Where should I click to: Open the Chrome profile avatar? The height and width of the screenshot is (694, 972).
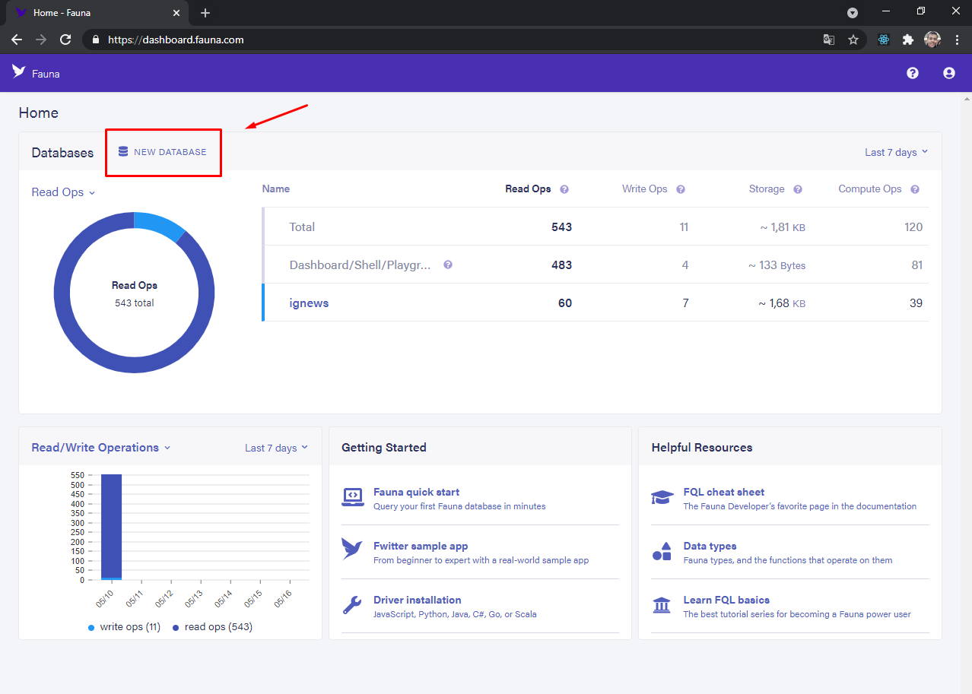[932, 40]
